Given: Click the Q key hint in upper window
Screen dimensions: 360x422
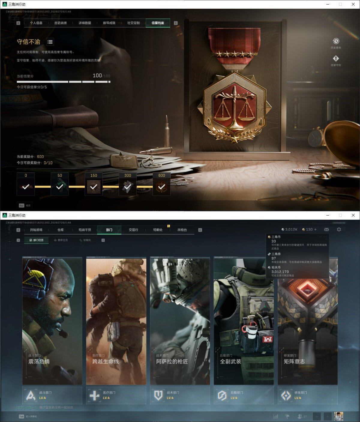Looking at the screenshot, I should tap(18, 23).
